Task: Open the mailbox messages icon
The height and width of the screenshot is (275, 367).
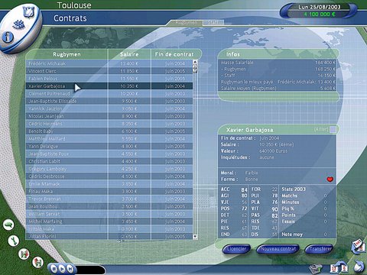Action: tap(316, 268)
